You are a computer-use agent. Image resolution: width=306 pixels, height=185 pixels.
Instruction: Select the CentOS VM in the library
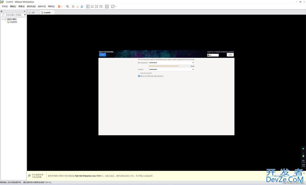point(13,22)
